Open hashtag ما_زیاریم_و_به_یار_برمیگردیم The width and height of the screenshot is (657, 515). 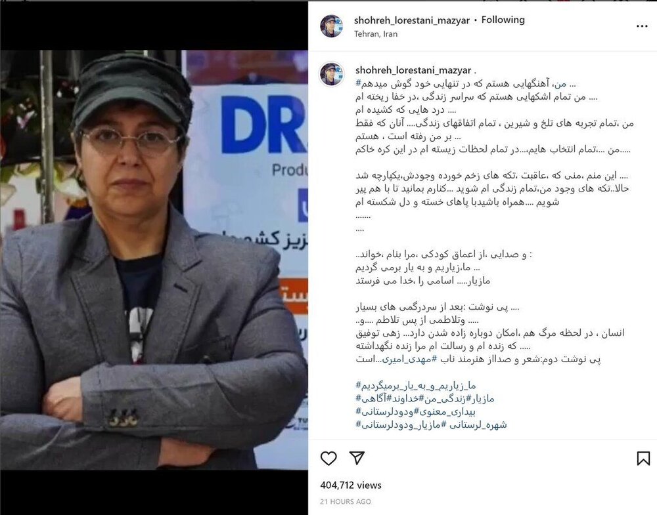click(x=416, y=385)
